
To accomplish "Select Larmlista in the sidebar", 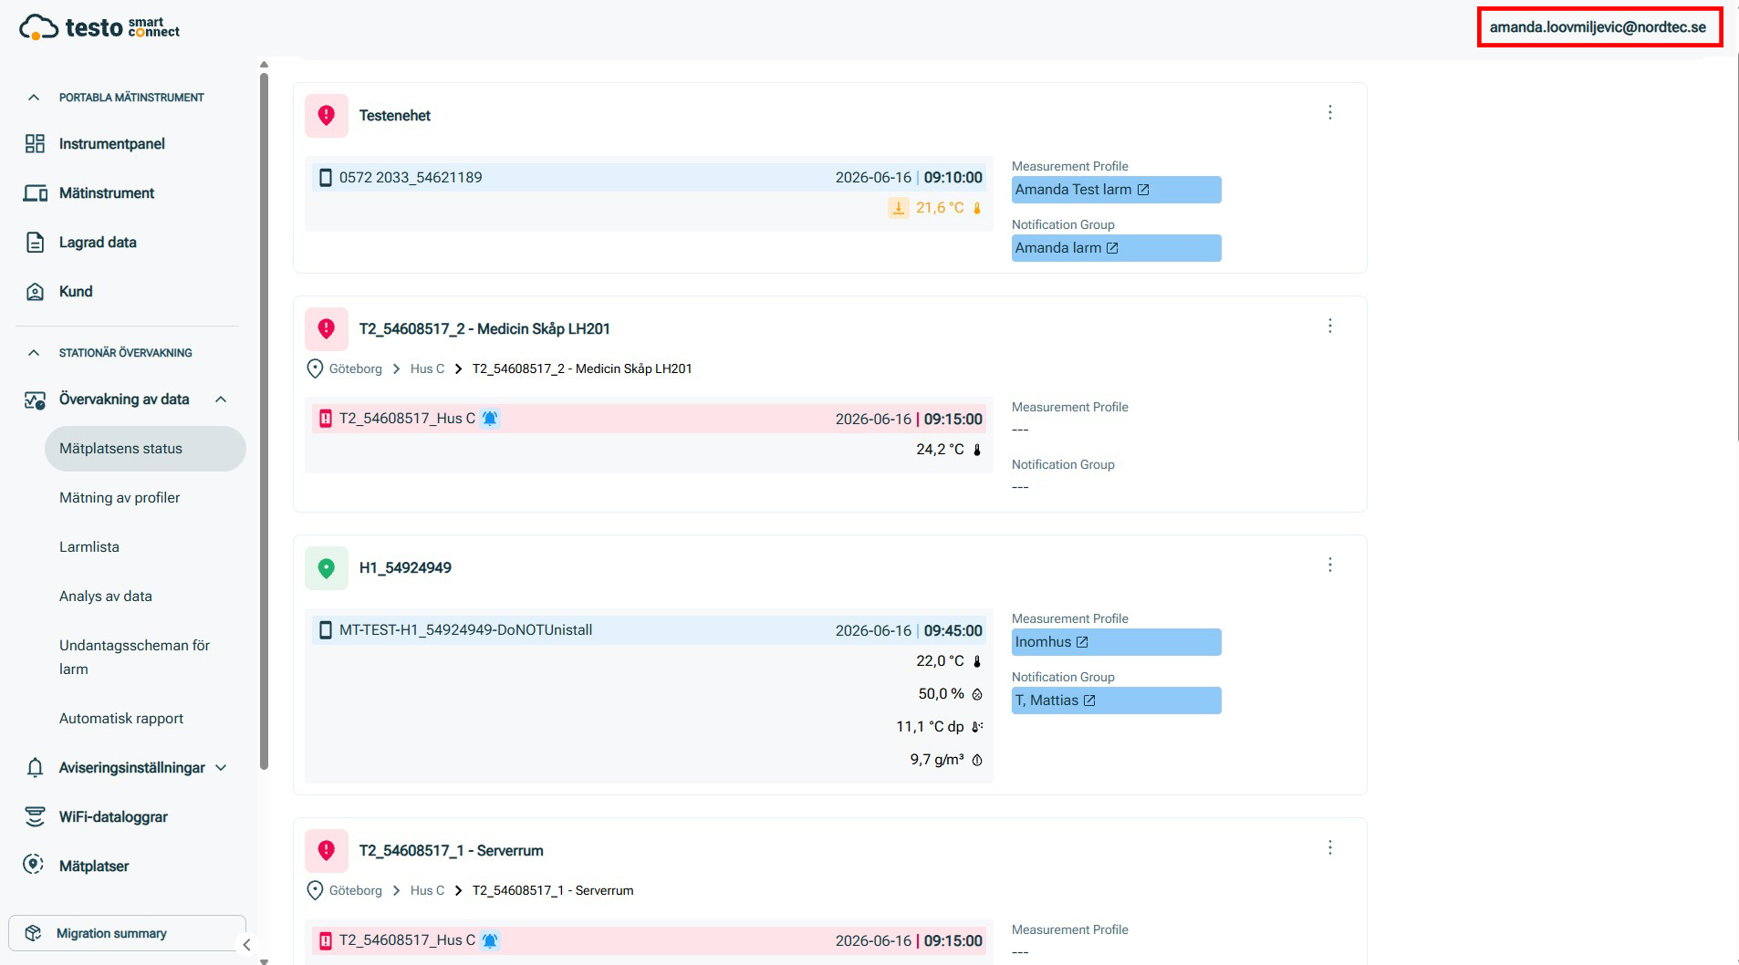I will pos(89,547).
